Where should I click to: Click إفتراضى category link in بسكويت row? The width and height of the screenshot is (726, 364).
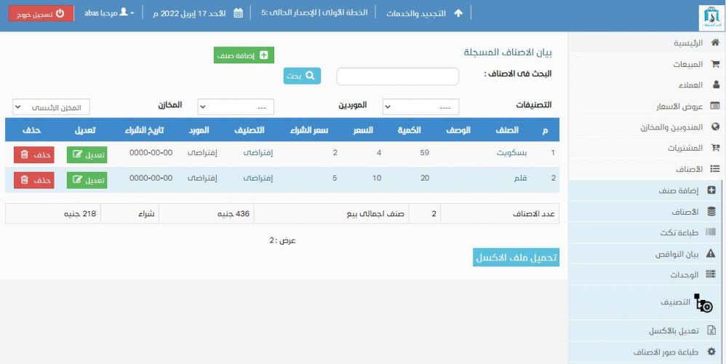(258, 152)
